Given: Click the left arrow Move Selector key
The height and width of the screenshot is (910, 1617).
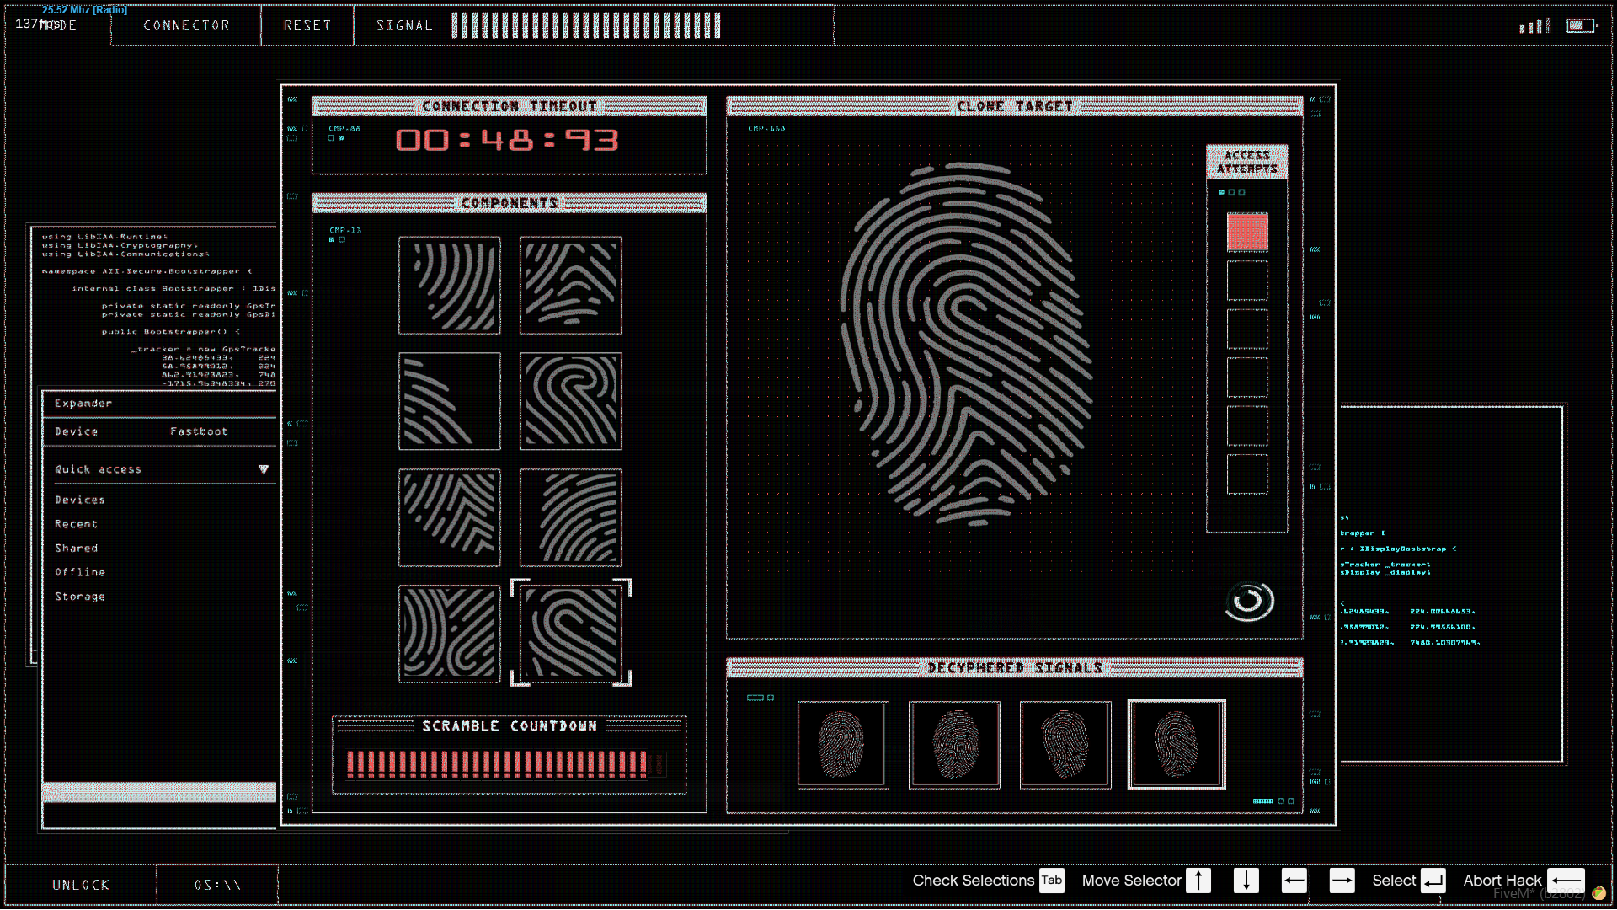Looking at the screenshot, I should click(x=1294, y=881).
